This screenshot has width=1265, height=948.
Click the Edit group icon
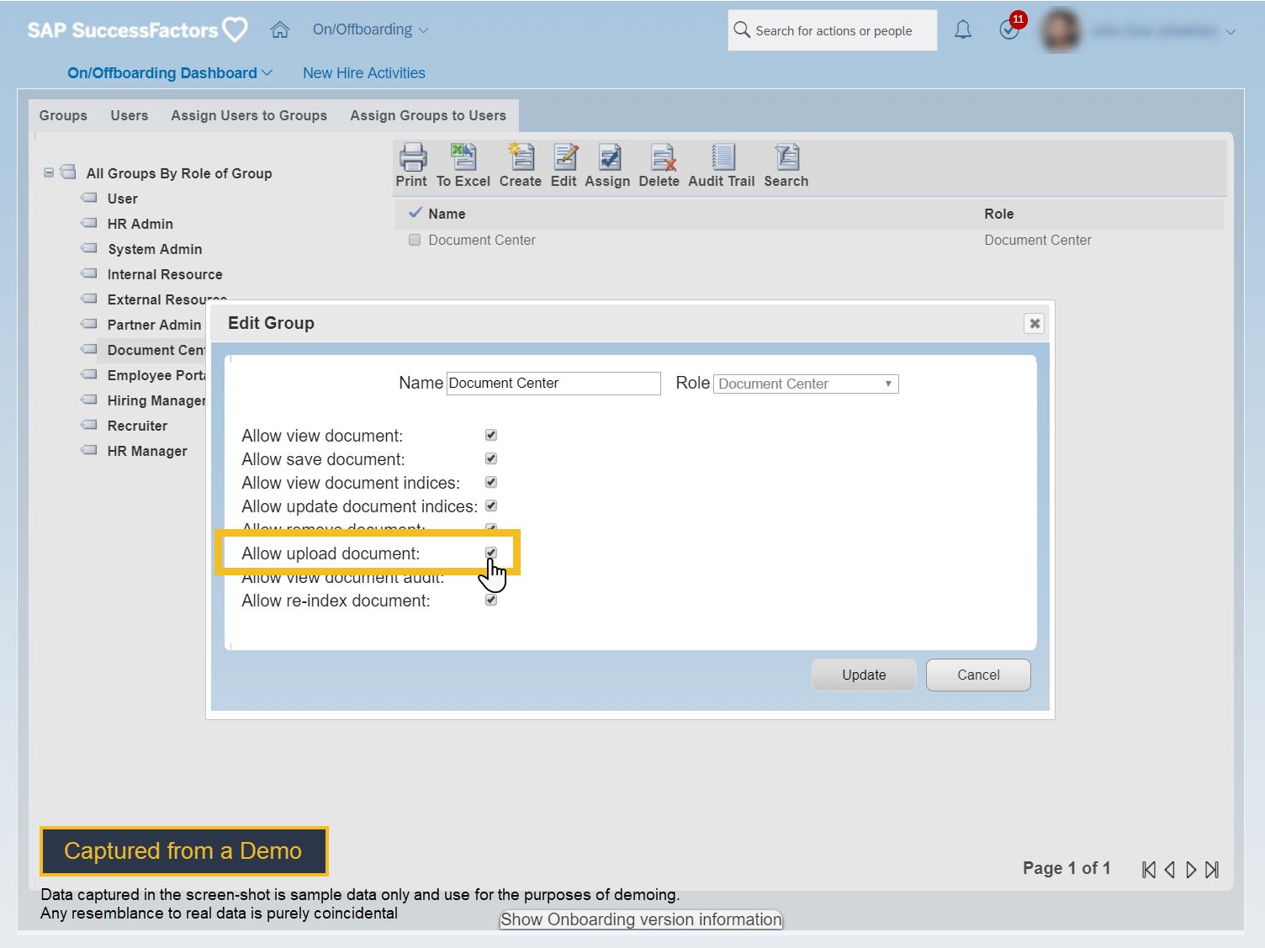(564, 157)
